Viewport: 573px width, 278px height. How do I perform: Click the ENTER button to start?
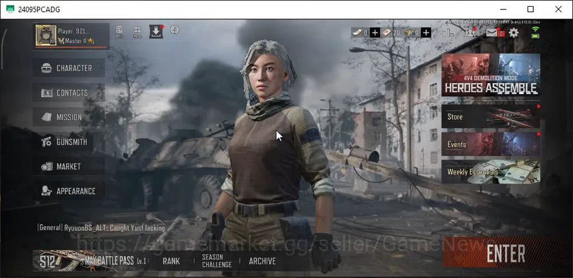[506, 253]
